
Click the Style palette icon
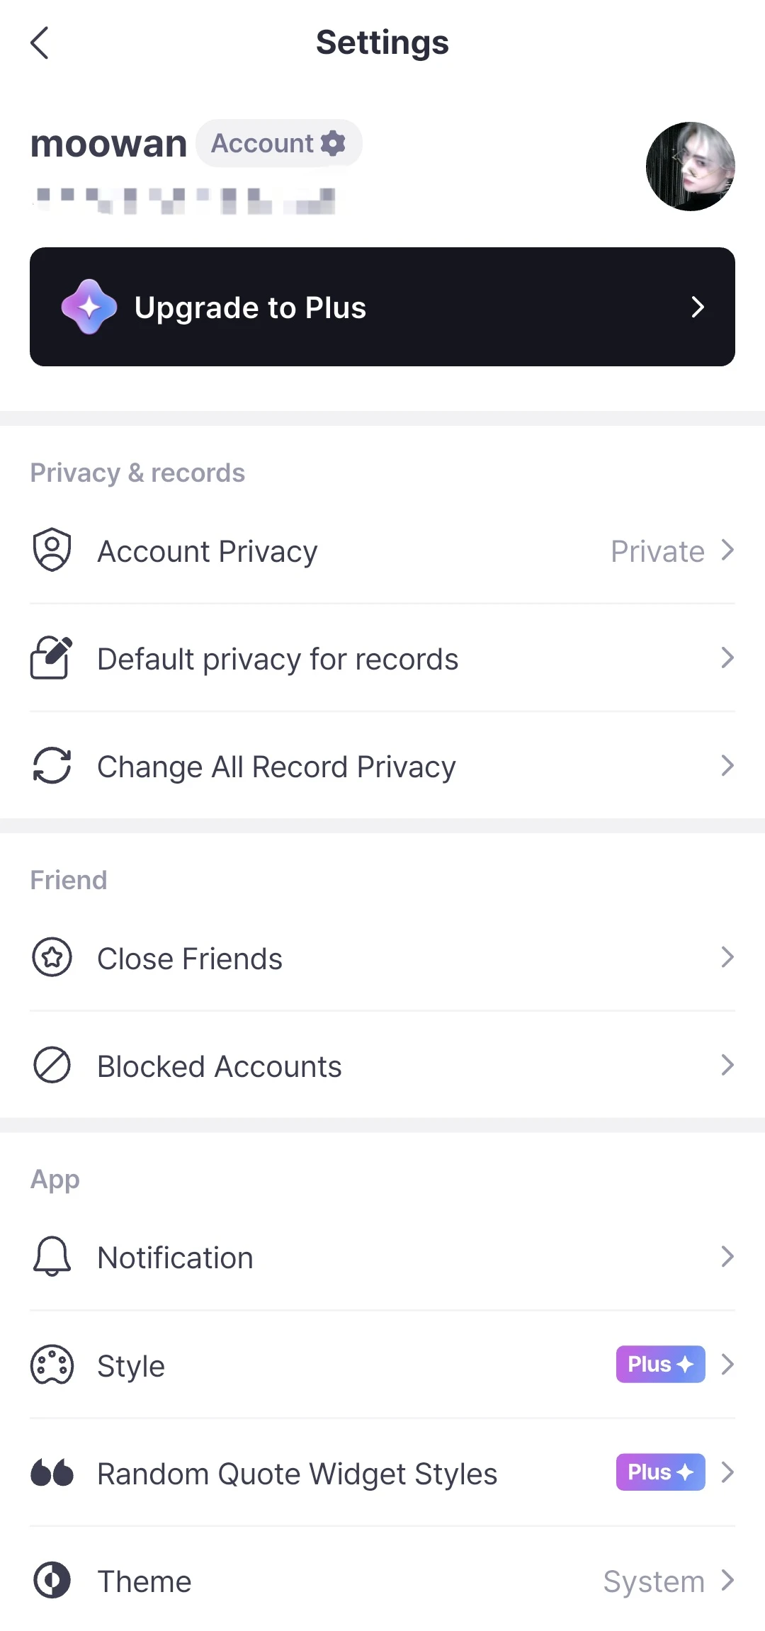coord(52,1365)
